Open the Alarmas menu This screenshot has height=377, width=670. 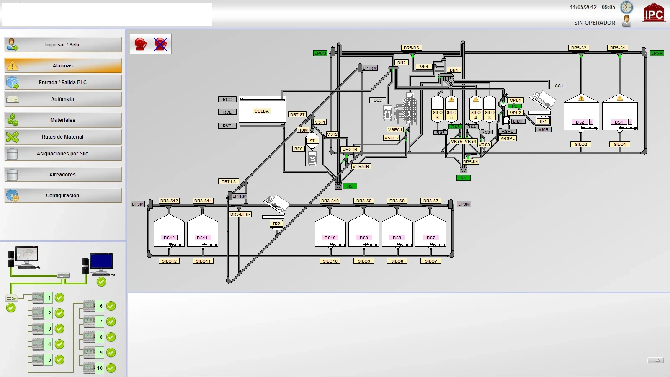(x=63, y=66)
